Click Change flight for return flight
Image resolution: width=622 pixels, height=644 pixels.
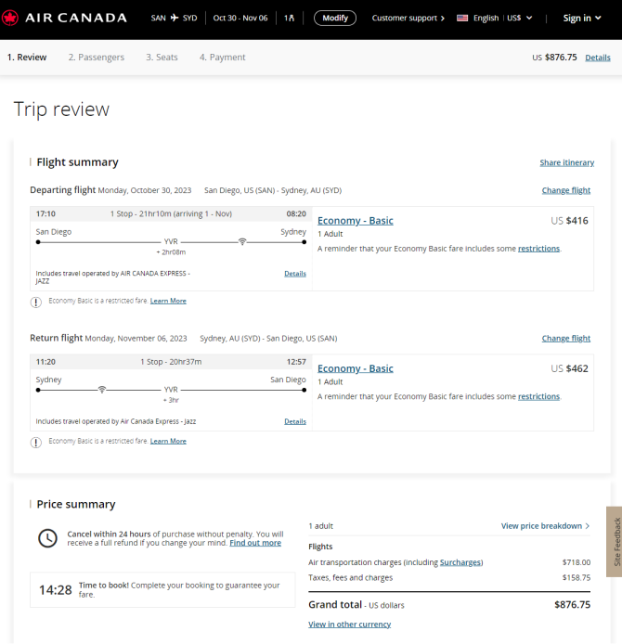pos(566,338)
